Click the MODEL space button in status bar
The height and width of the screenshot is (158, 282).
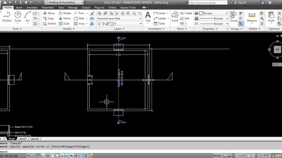pos(217,156)
